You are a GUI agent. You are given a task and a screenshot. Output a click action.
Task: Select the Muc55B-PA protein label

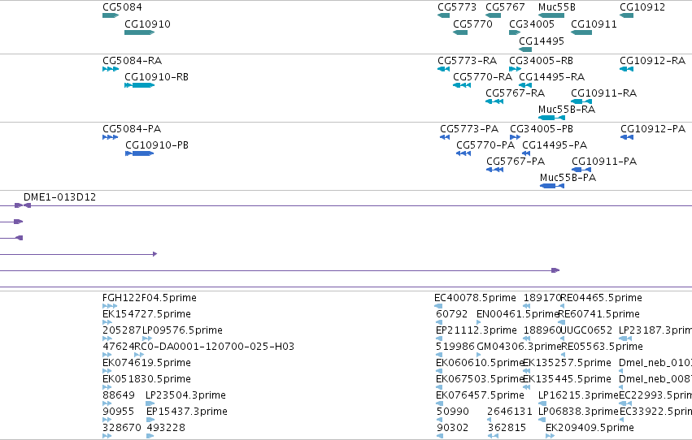(x=568, y=178)
